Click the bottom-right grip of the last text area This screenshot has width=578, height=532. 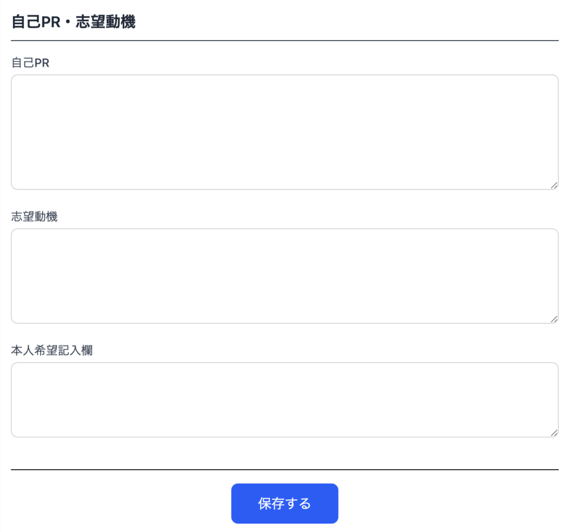pos(554,433)
